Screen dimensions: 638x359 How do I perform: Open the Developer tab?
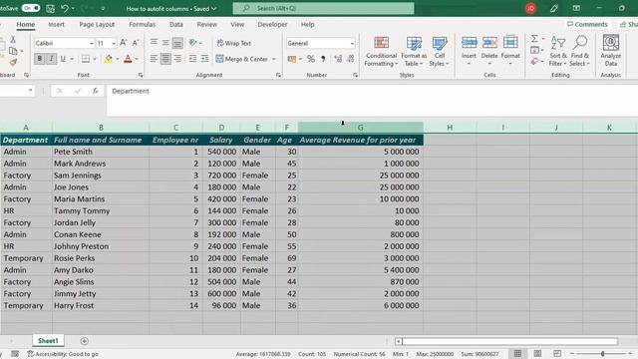[272, 24]
